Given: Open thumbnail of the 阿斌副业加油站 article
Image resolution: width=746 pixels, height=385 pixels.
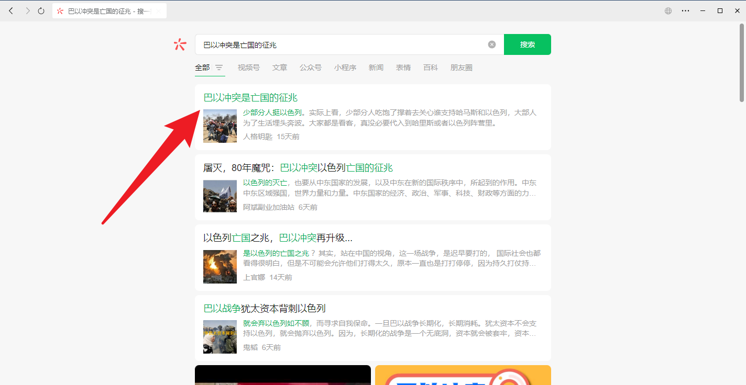Looking at the screenshot, I should [x=220, y=196].
